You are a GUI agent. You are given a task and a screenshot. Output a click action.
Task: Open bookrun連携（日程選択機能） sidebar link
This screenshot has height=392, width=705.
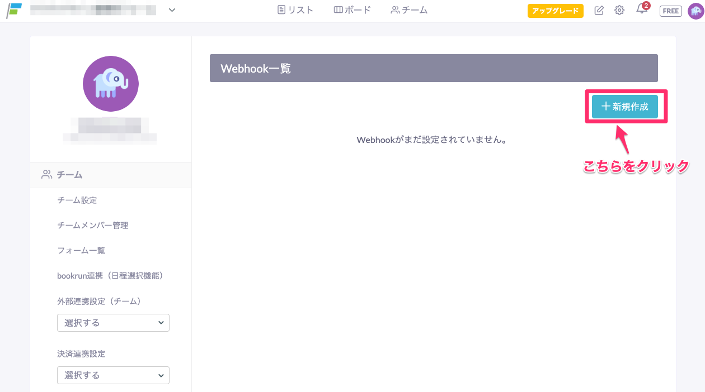pos(110,275)
